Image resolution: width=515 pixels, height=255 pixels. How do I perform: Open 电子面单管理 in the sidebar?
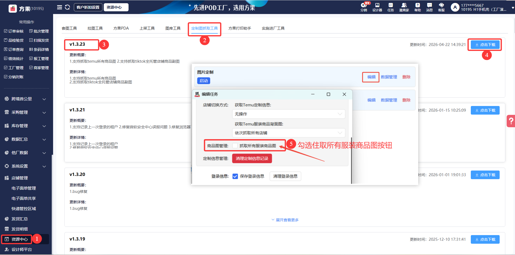click(x=24, y=188)
